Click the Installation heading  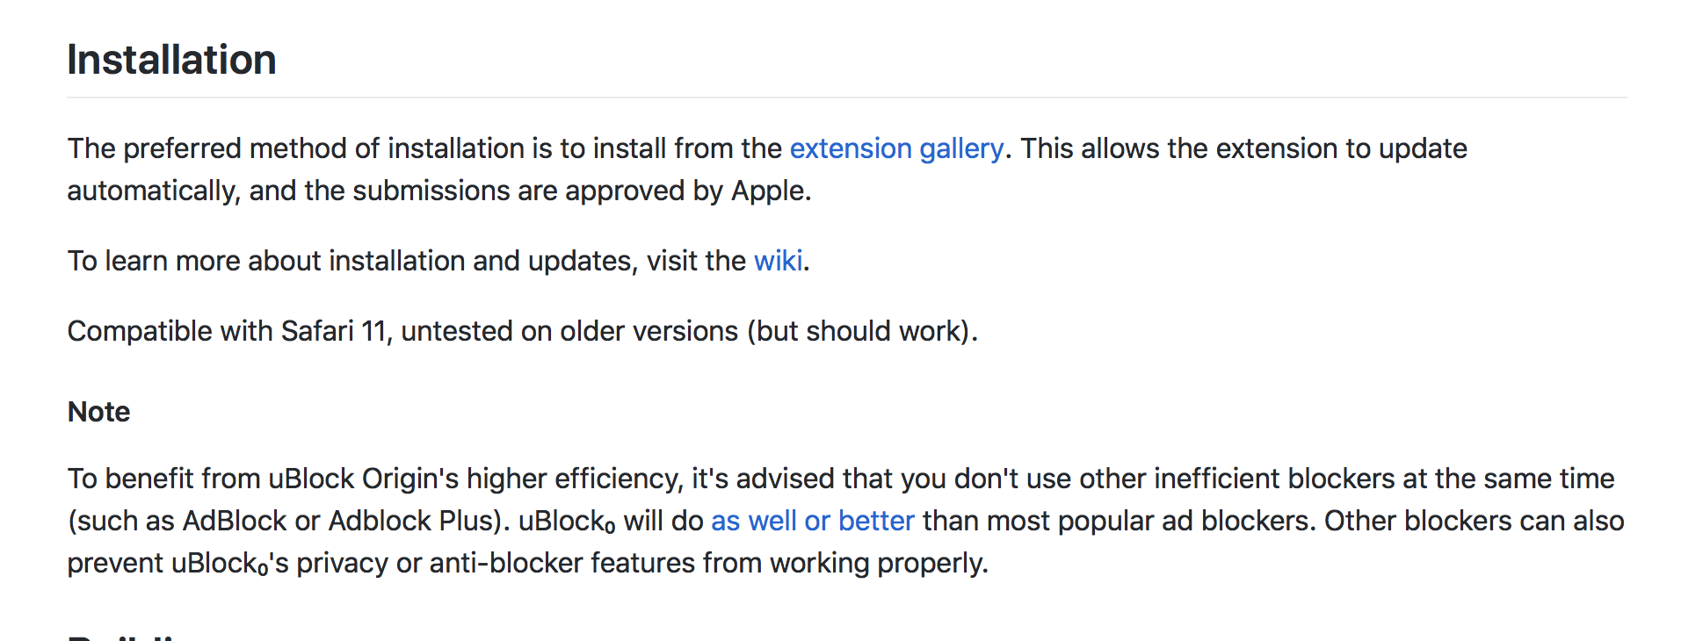pos(172,60)
